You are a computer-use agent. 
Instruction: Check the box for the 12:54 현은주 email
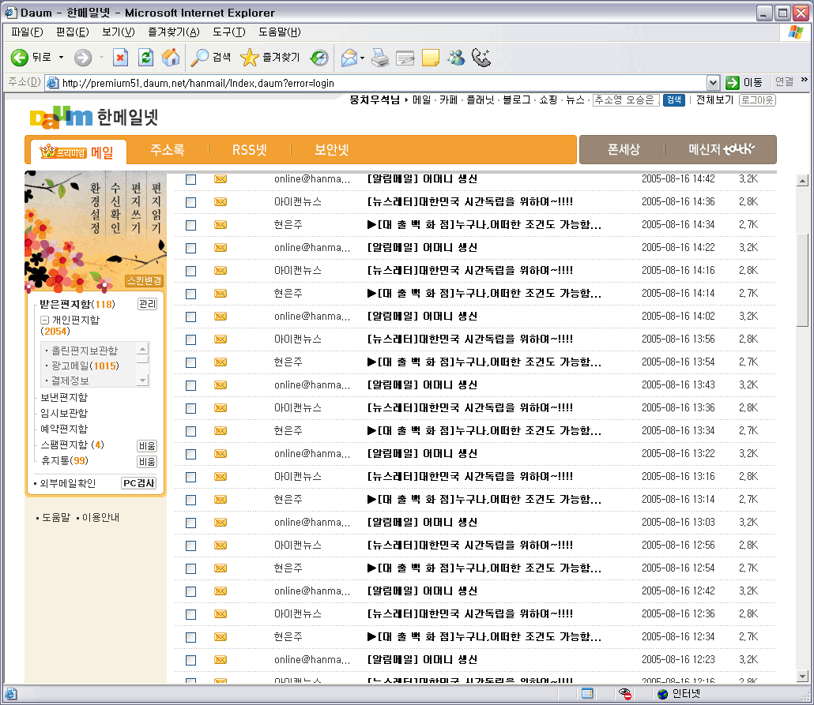191,568
